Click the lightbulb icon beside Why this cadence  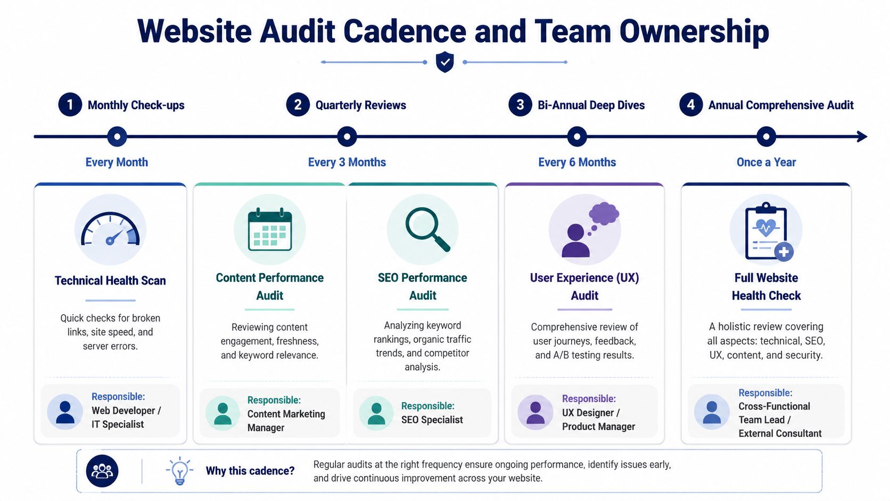[179, 471]
